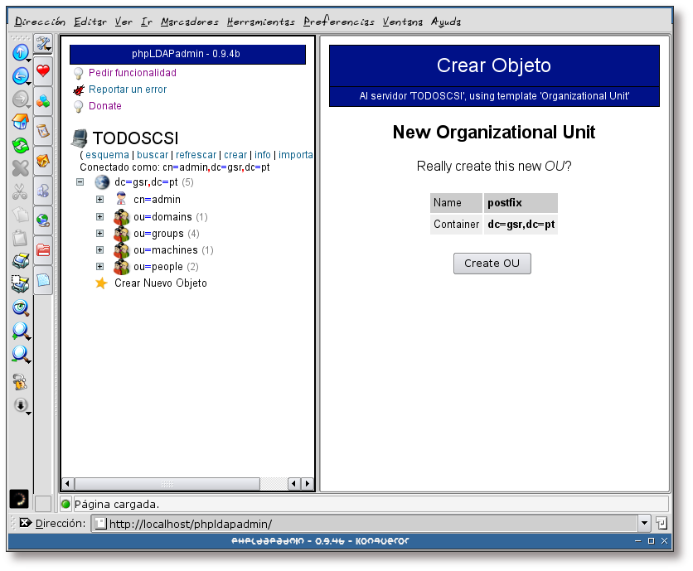693x571 pixels.
Task: Click the Reload icon in the toolbar
Action: (x=21, y=143)
